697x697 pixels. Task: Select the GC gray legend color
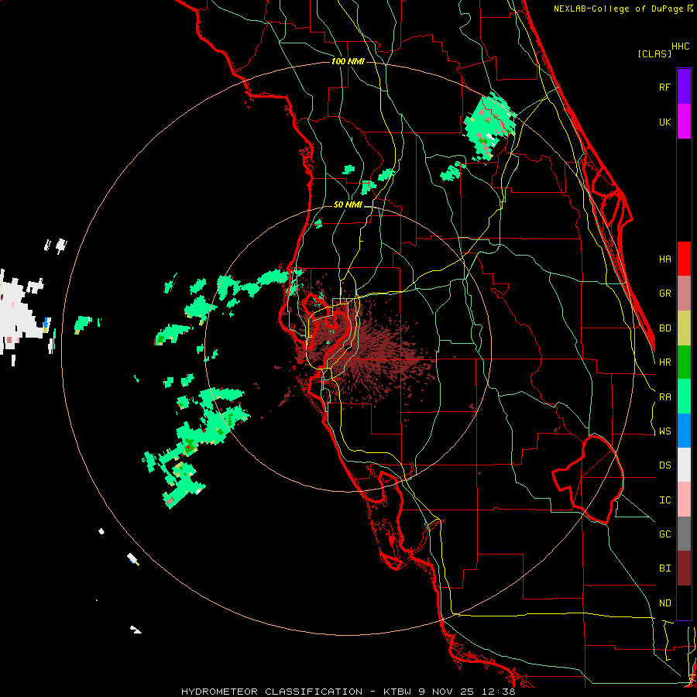(684, 534)
